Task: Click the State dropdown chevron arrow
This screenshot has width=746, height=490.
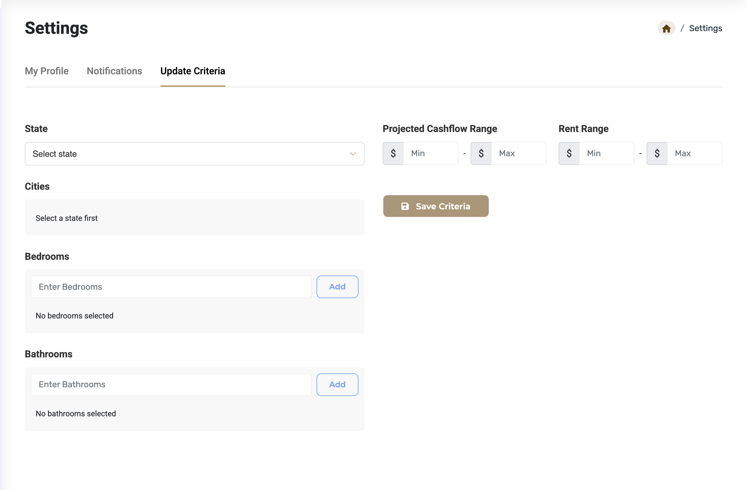Action: (353, 154)
